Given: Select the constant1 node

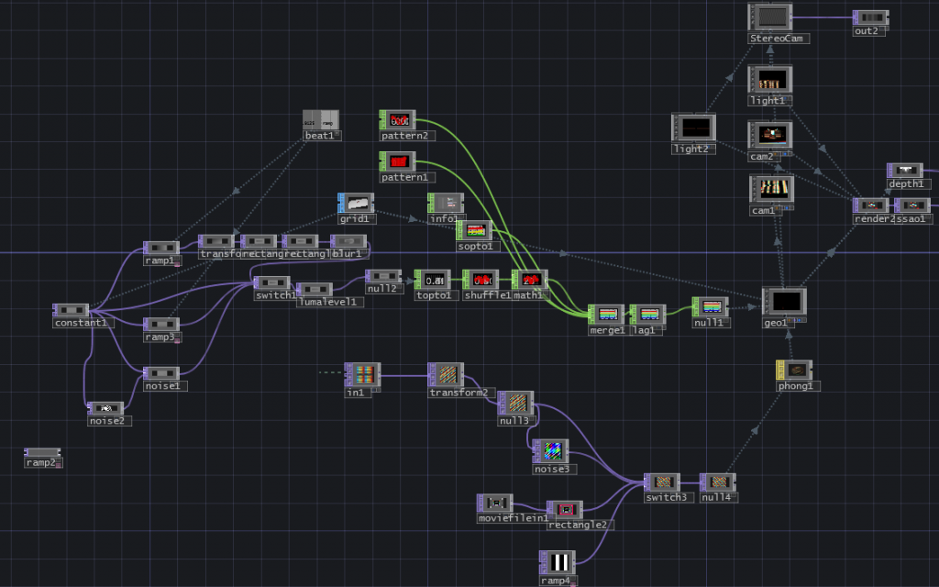Looking at the screenshot, I should tap(70, 310).
